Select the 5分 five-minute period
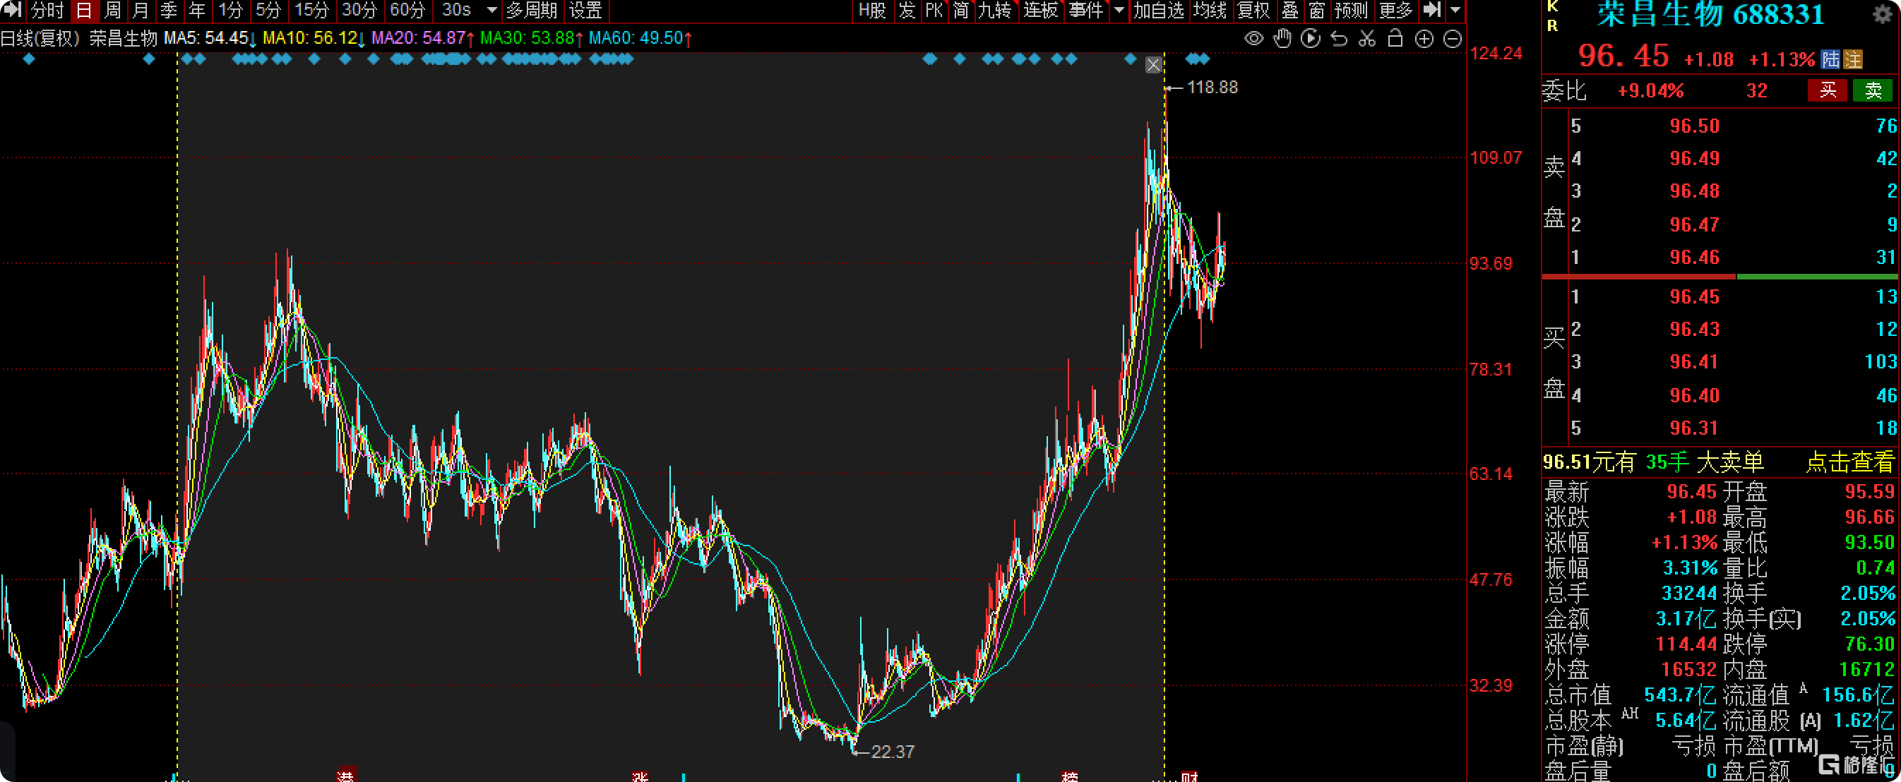1901x782 pixels. (268, 11)
